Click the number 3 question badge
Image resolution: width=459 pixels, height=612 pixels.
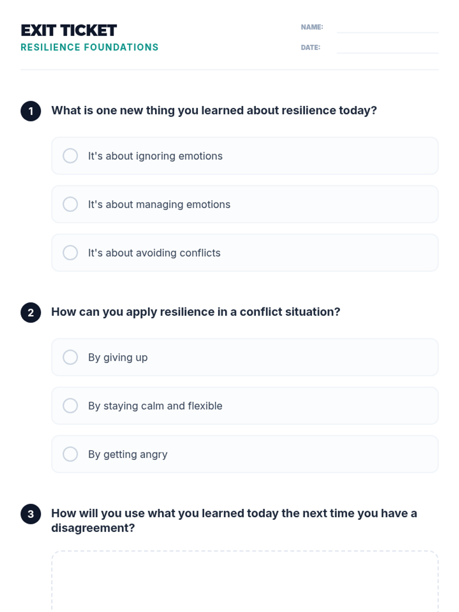coord(31,514)
